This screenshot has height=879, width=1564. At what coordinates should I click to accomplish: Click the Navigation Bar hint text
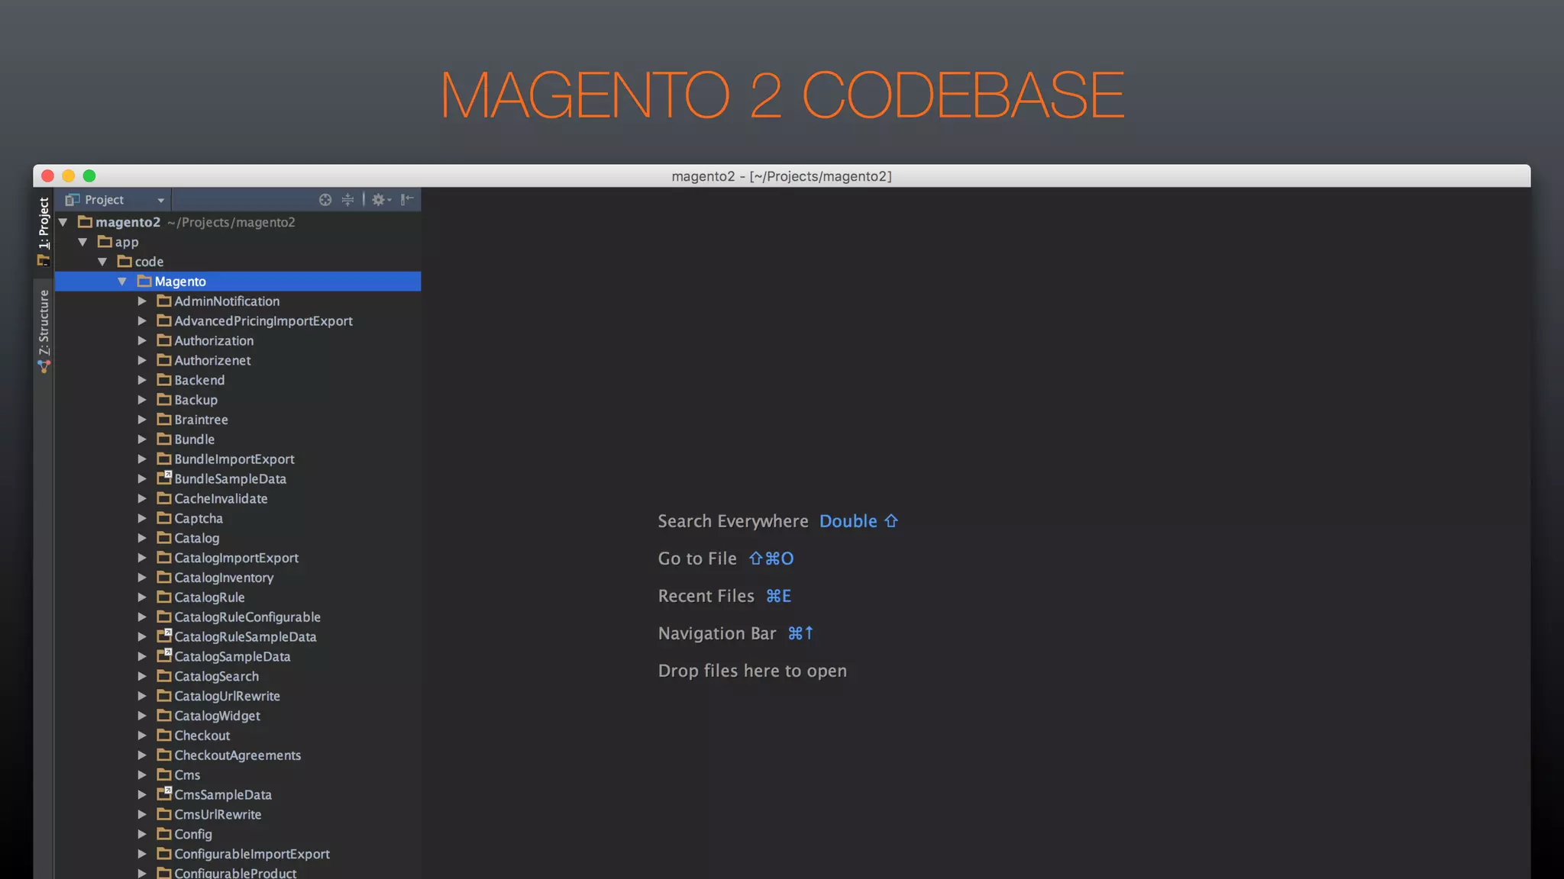click(717, 633)
